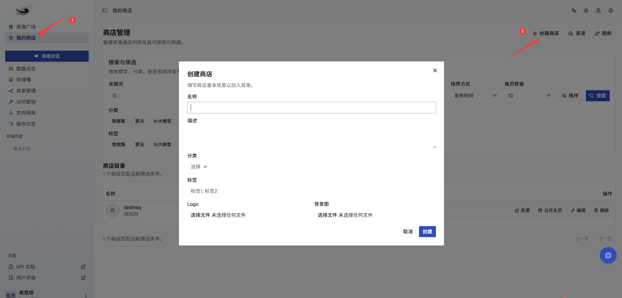Image resolution: width=622 pixels, height=298 pixels.
Task: Click the application logo
Action: click(x=23, y=11)
